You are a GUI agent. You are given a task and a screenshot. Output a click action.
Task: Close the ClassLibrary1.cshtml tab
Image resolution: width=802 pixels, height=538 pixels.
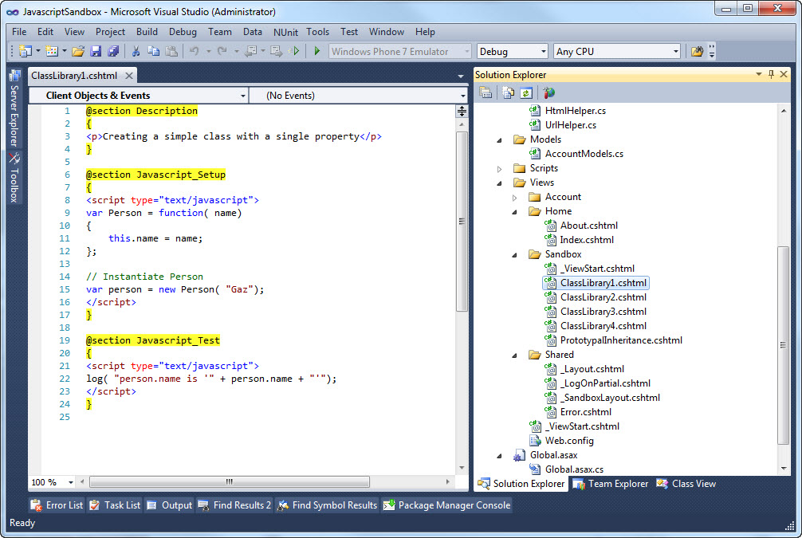(129, 76)
